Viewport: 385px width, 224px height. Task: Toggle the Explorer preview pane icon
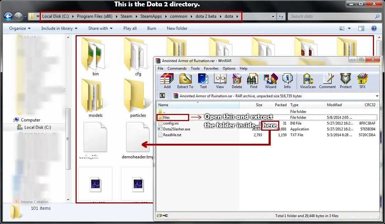tap(361, 28)
